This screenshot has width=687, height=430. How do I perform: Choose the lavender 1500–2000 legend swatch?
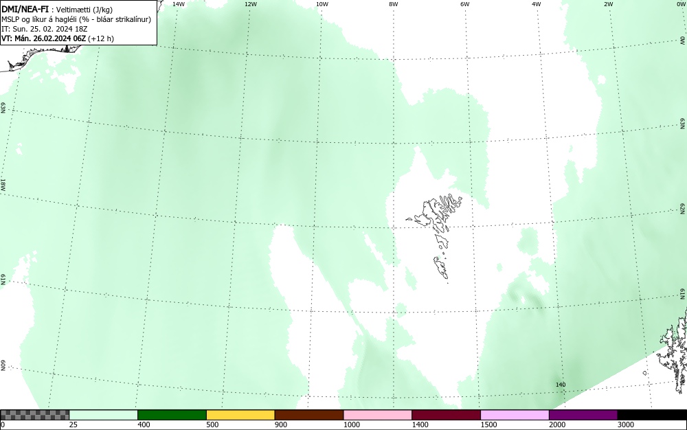click(515, 415)
